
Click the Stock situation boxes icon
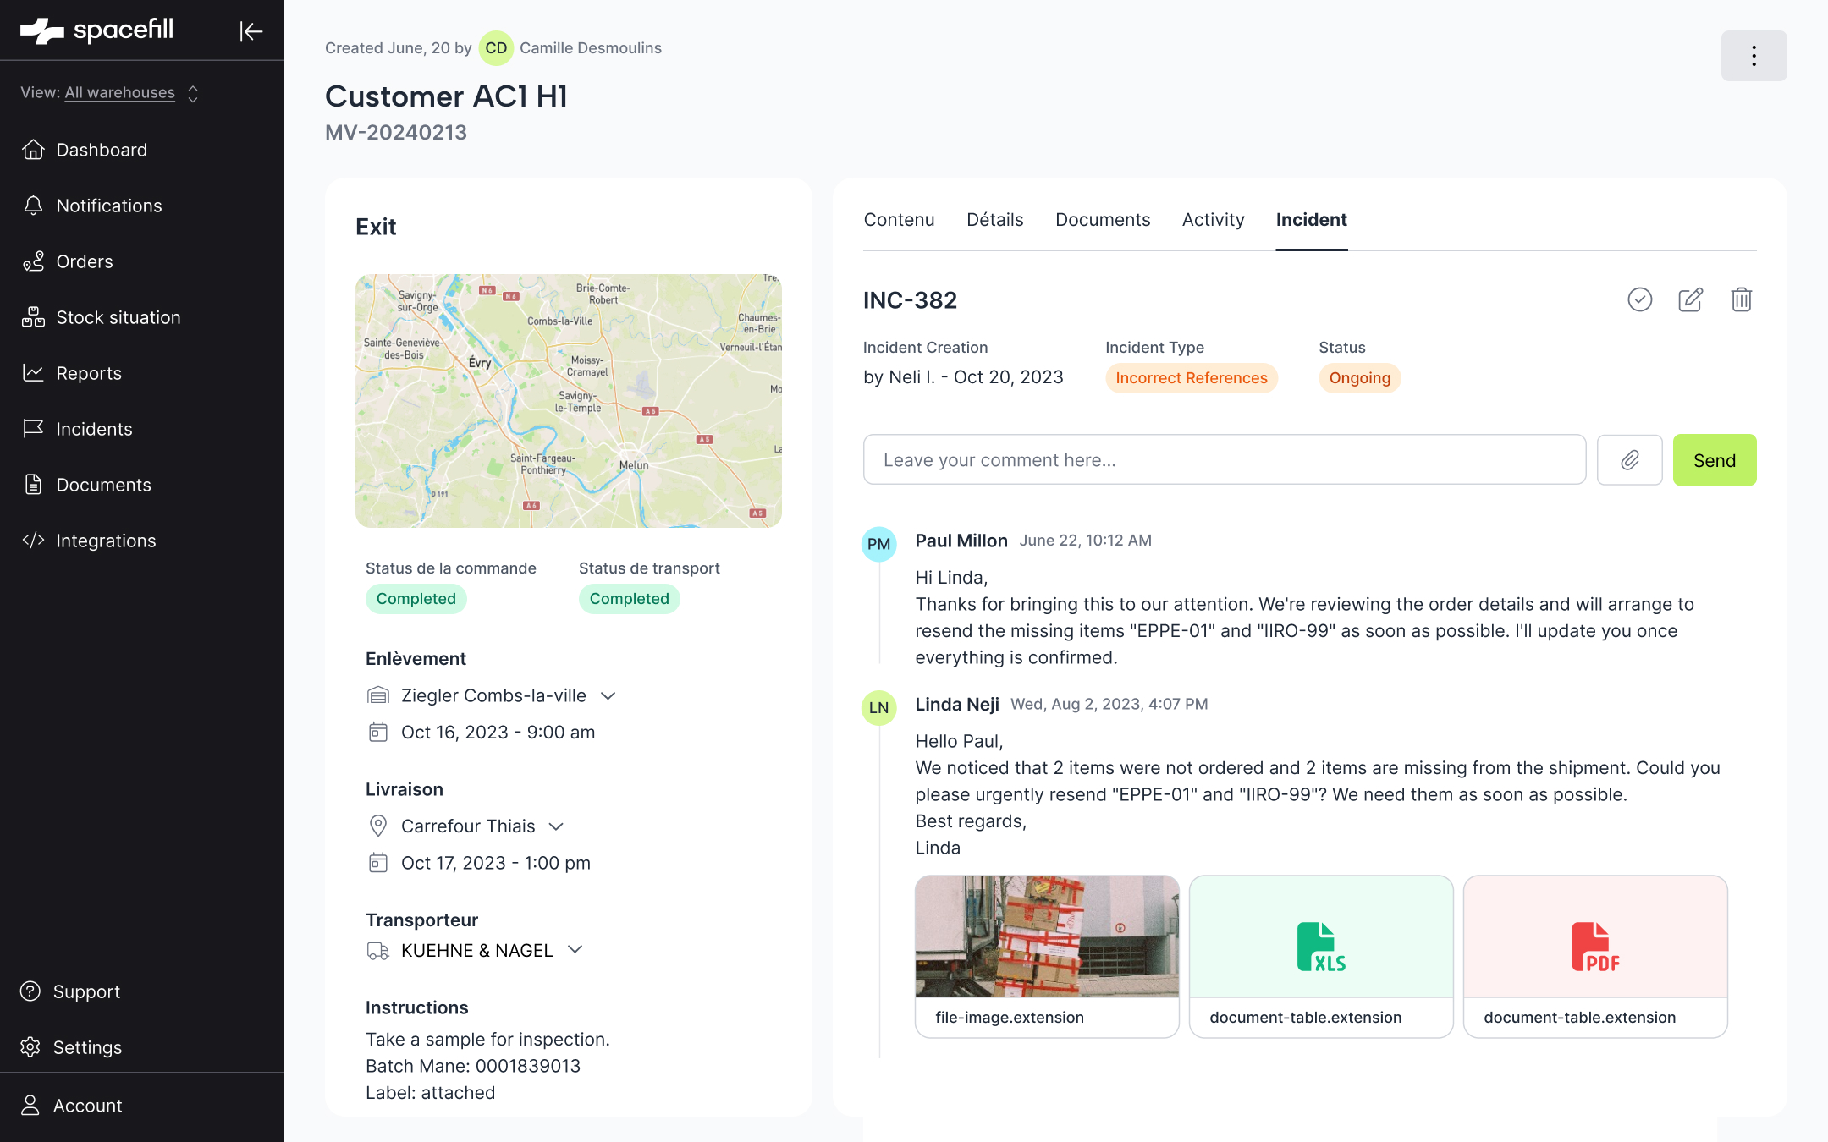(33, 316)
